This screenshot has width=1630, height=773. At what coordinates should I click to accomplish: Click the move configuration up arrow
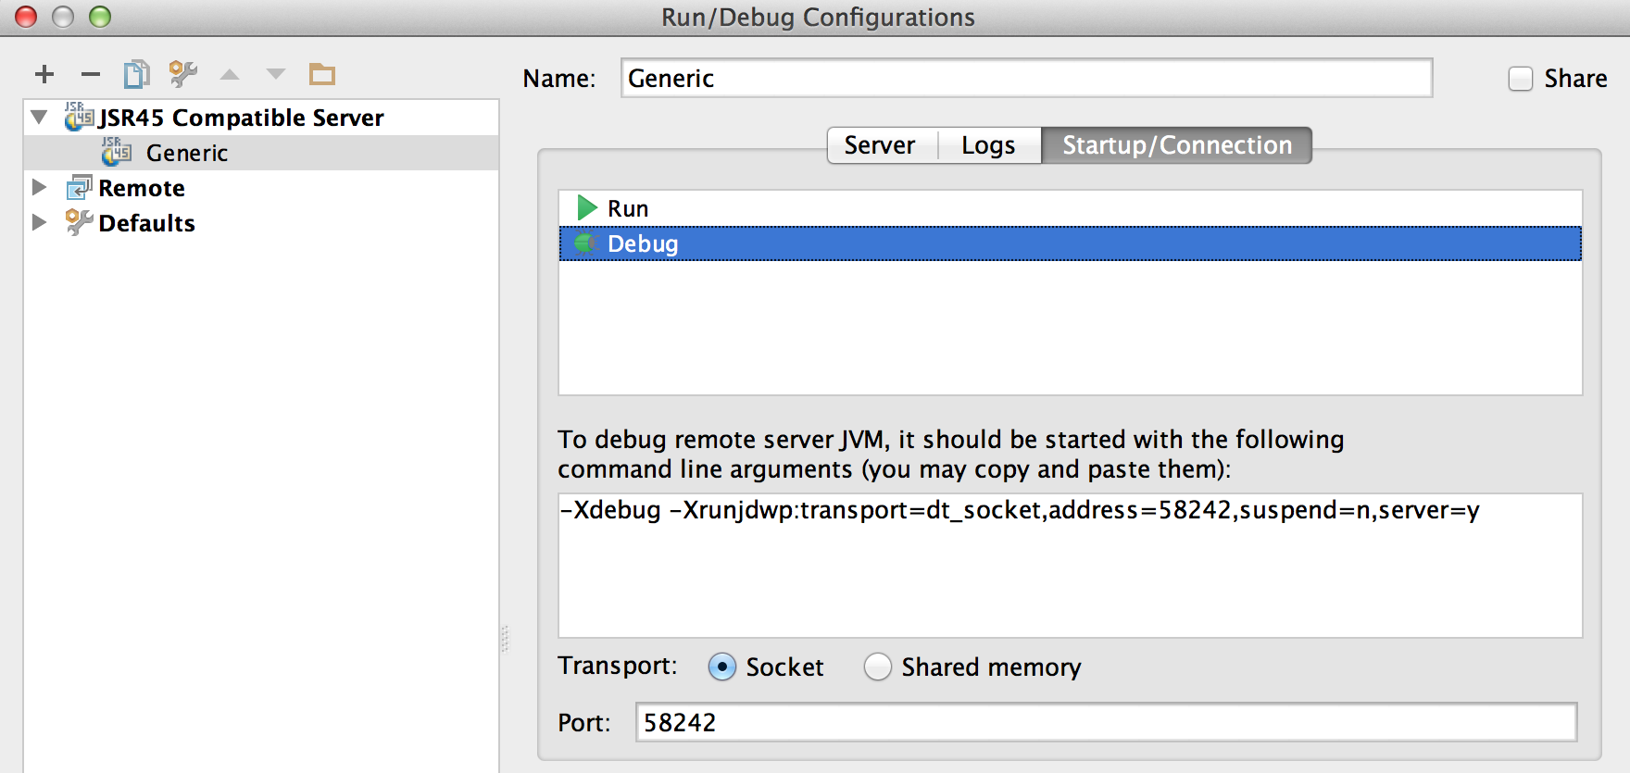click(230, 74)
